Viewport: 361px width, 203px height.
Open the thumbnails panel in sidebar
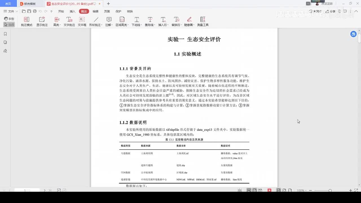5,42
